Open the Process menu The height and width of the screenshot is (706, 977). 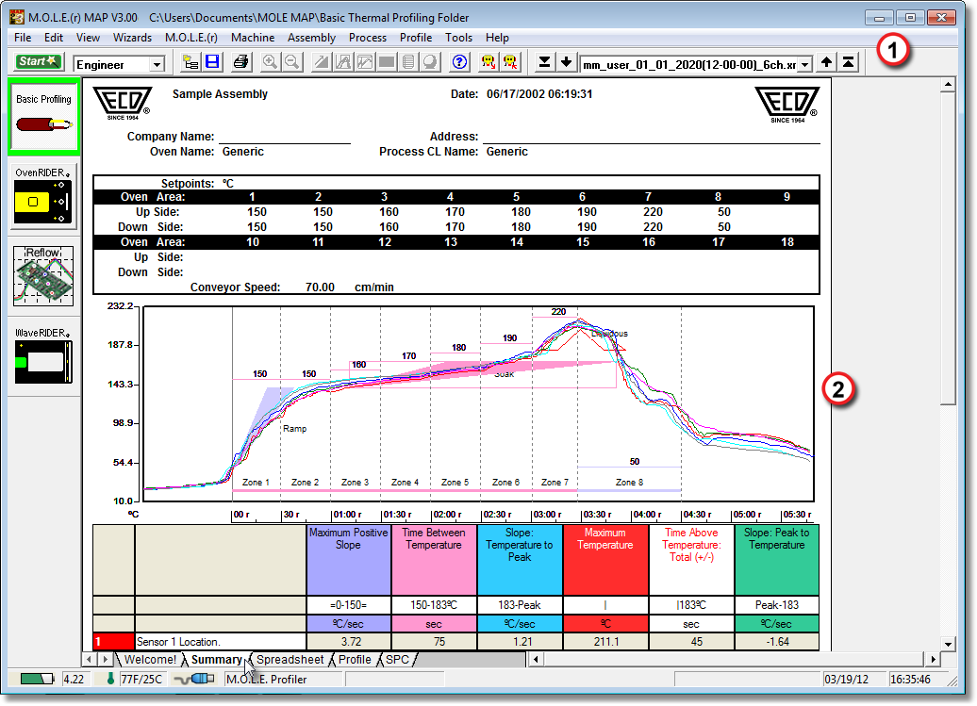[368, 38]
